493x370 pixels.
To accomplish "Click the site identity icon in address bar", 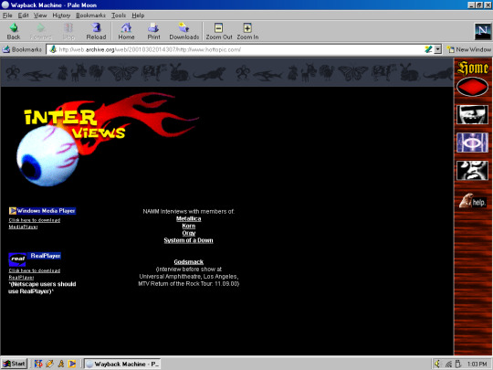I will pos(53,49).
